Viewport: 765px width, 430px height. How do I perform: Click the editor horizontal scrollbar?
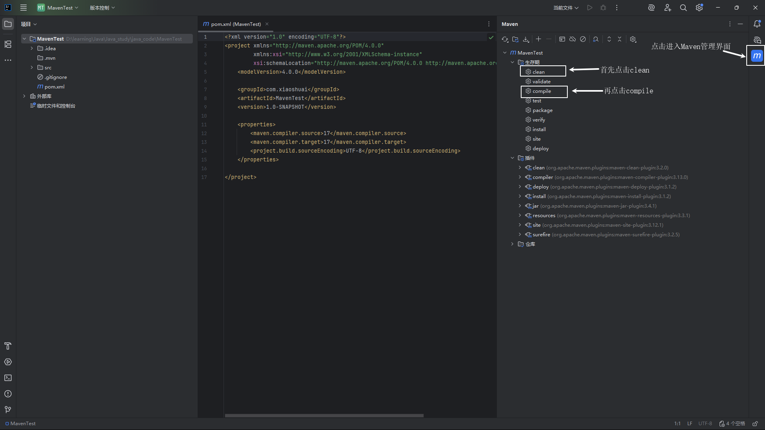coord(324,415)
